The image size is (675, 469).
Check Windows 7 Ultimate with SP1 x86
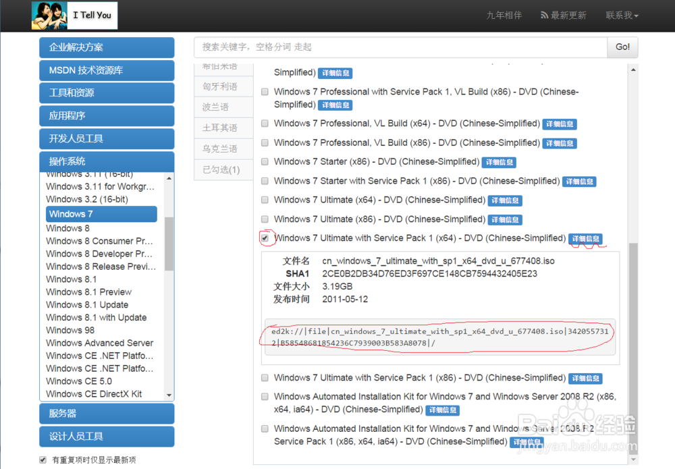click(265, 377)
